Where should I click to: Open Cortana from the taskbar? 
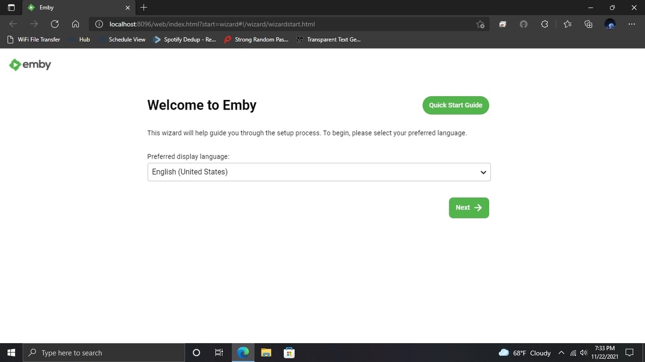[196, 353]
